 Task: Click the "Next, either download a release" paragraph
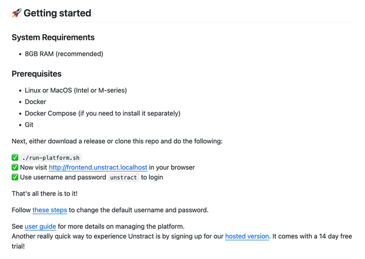click(x=117, y=141)
